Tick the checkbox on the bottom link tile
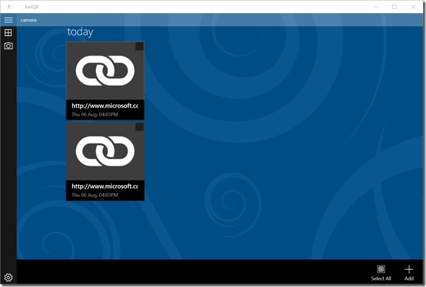426x287 pixels. pyautogui.click(x=140, y=127)
